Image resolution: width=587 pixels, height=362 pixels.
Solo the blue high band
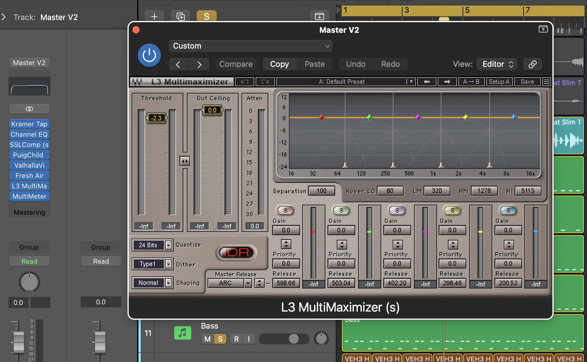(508, 210)
